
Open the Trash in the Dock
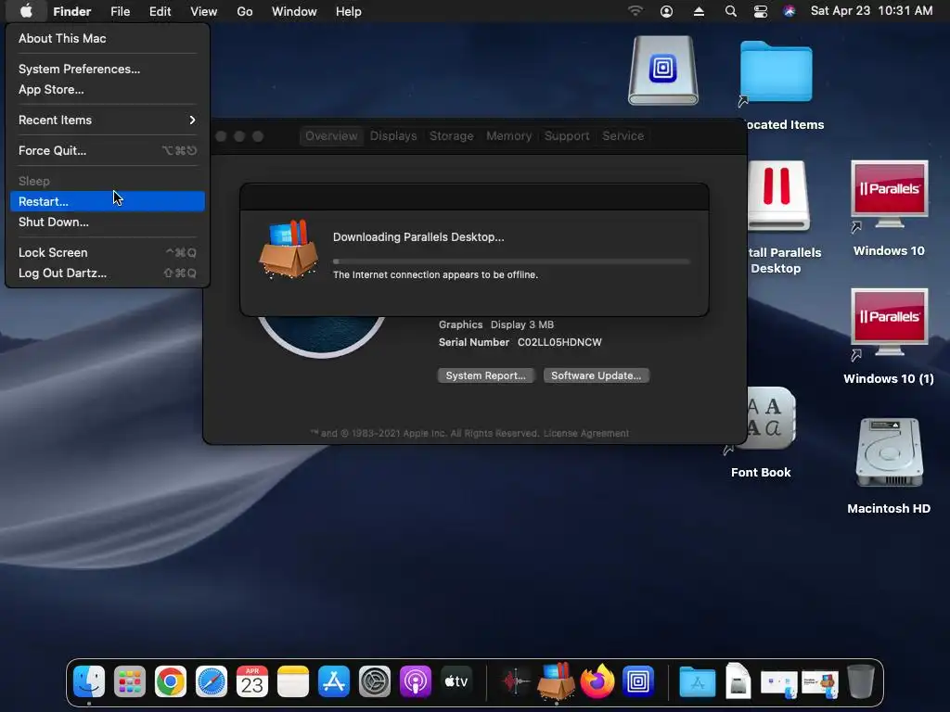click(861, 681)
